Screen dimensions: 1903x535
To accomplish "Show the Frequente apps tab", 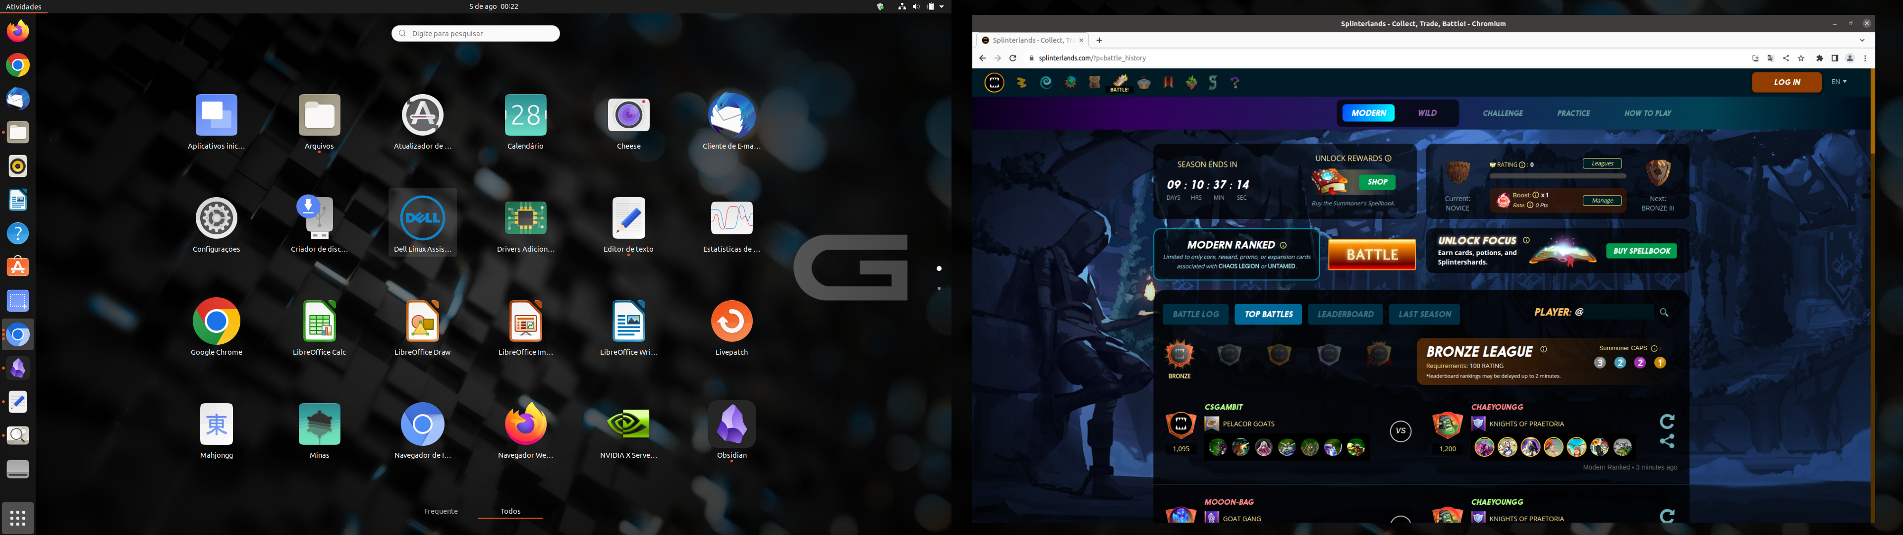I will (x=441, y=511).
